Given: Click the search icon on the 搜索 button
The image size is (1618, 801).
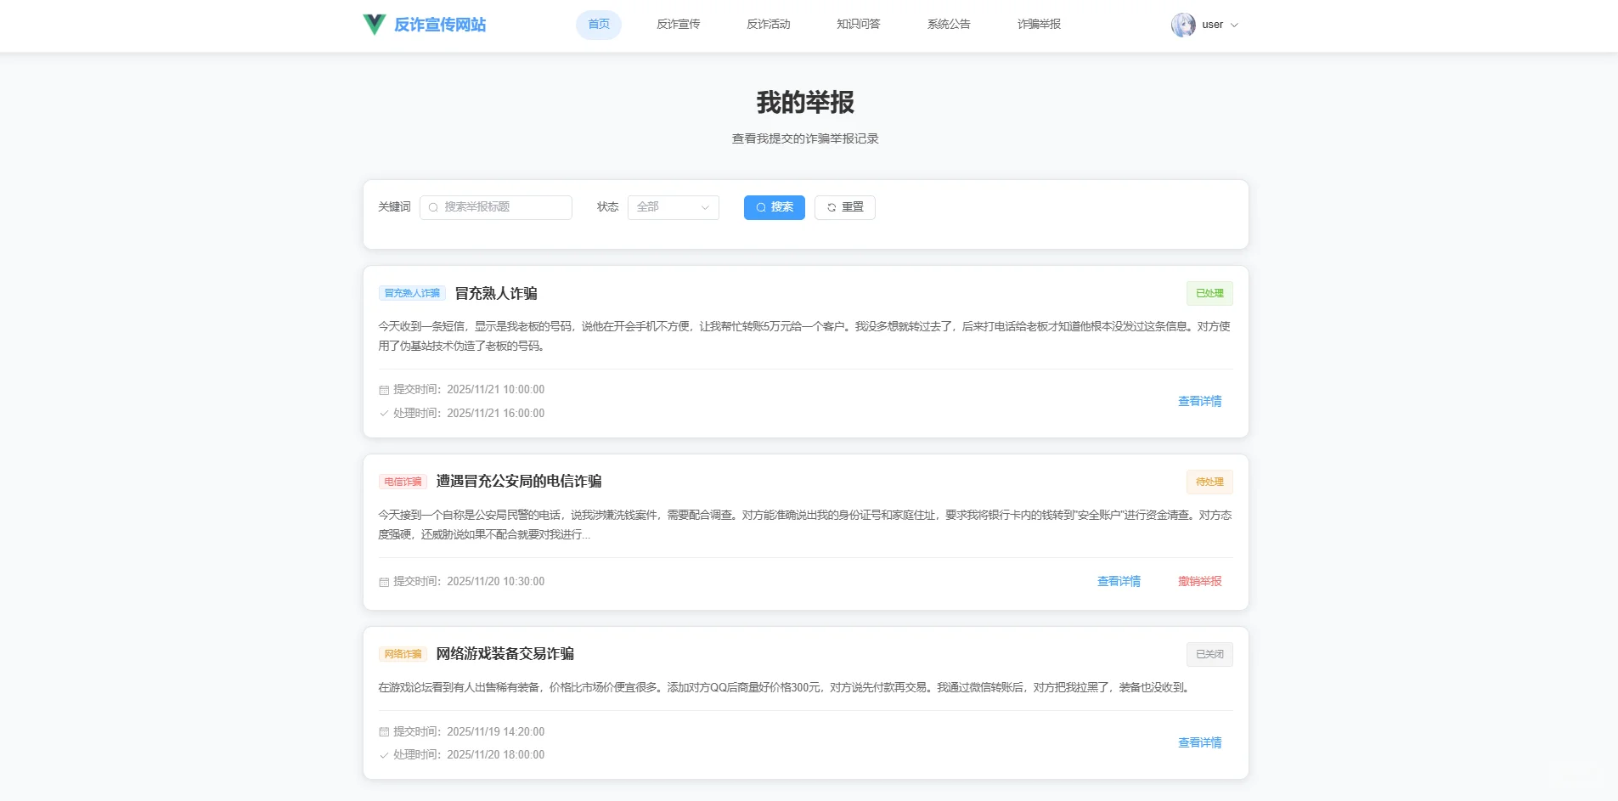Looking at the screenshot, I should [x=762, y=207].
